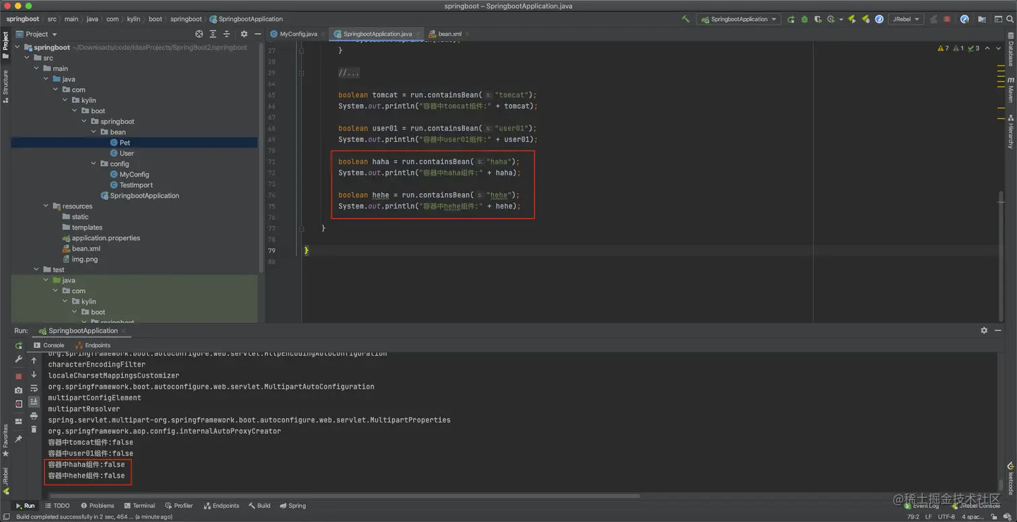Hide the Project panel with the minus icon
This screenshot has width=1017, height=522.
258,34
